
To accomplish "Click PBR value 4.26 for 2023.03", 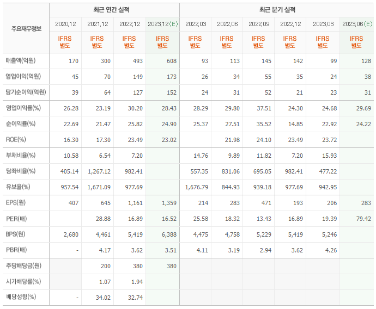I will (331, 251).
